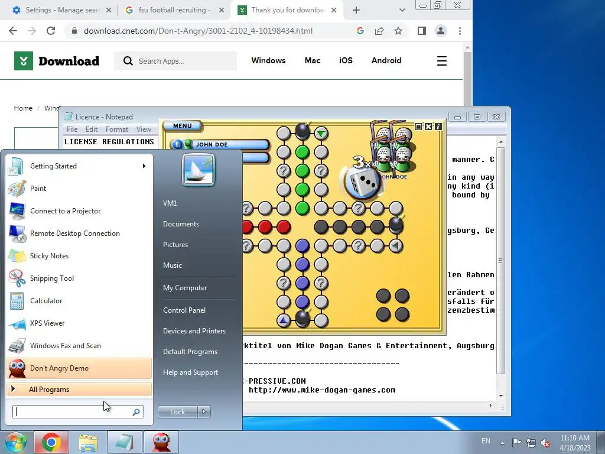Screen dimensions: 605x454
Task: Bookmark this page with the star icon
Action: pos(398,31)
